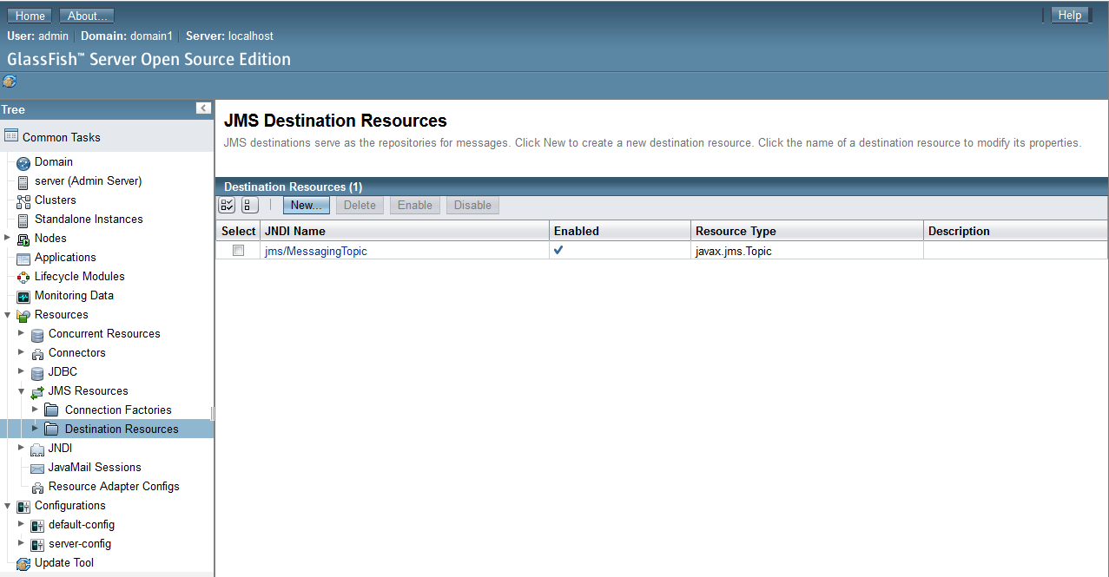
Task: Click the Concurrent Resources icon
Action: [37, 335]
